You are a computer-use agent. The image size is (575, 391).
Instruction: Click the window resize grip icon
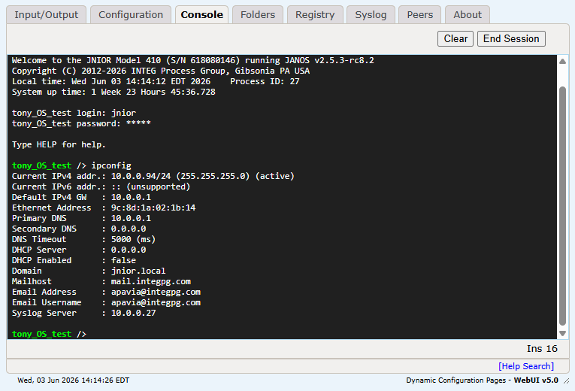tap(566, 381)
